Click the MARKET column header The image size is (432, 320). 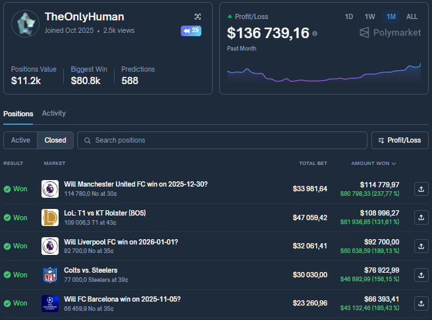tap(55, 164)
